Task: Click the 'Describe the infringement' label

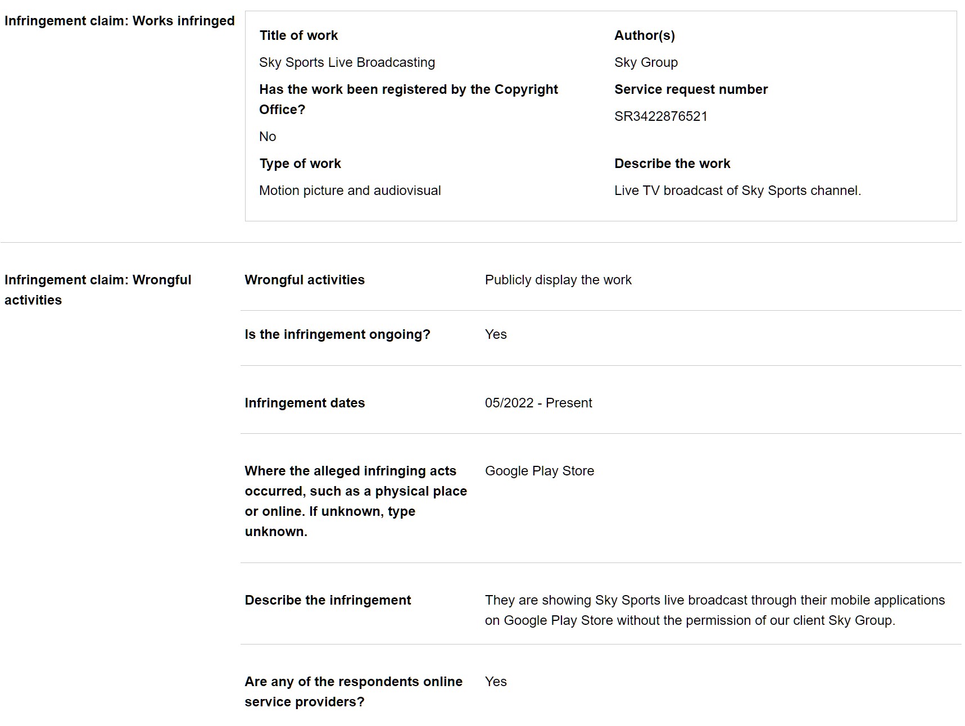Action: tap(328, 600)
